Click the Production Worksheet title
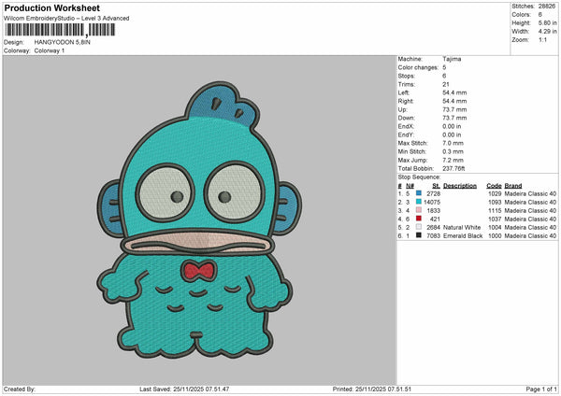Screen dimensions: 561x396 pos(46,7)
